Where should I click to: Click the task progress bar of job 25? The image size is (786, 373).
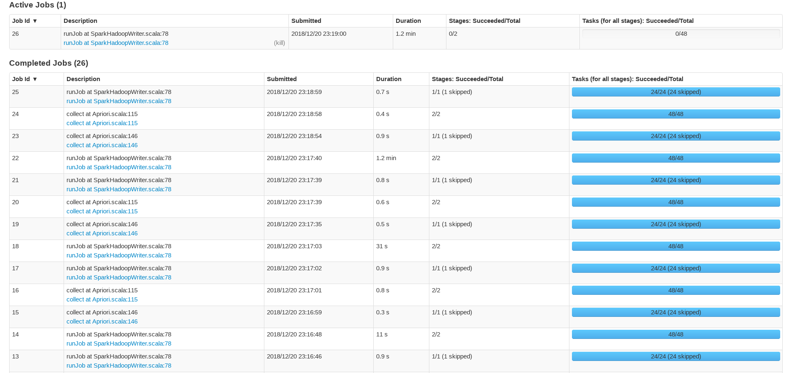[x=676, y=92]
